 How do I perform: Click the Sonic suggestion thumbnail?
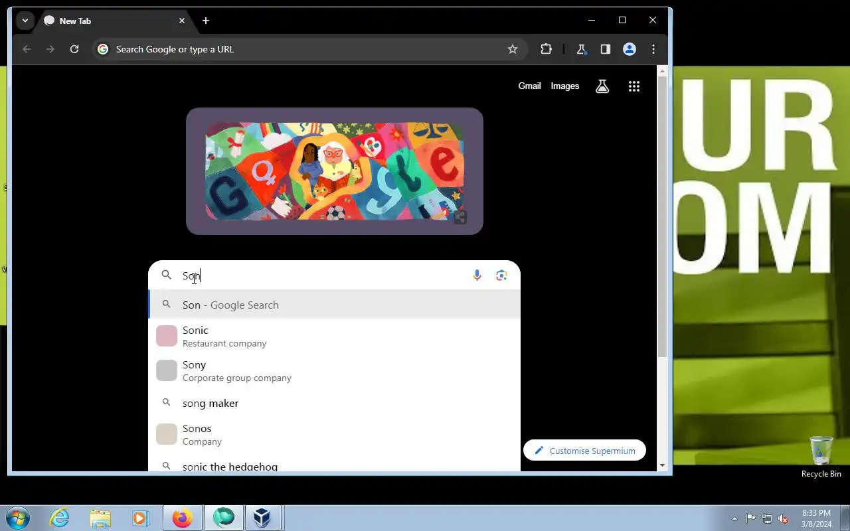pos(167,336)
